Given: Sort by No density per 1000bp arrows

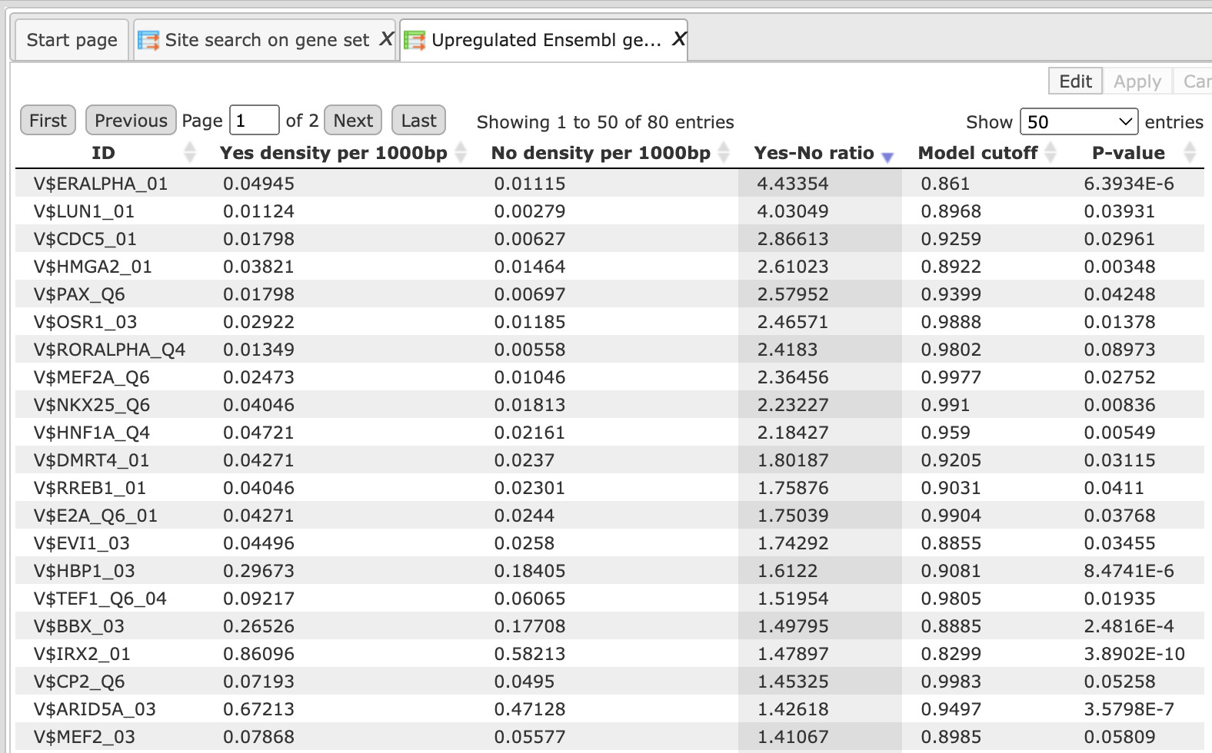Looking at the screenshot, I should [724, 153].
